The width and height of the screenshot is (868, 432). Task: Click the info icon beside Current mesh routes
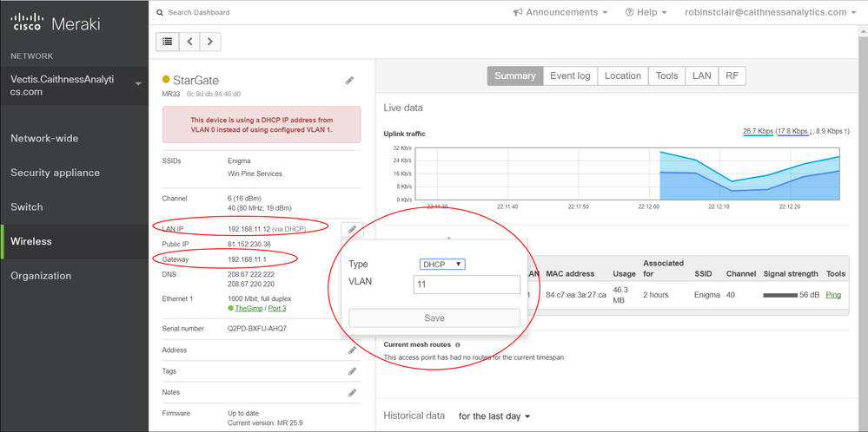pos(457,344)
